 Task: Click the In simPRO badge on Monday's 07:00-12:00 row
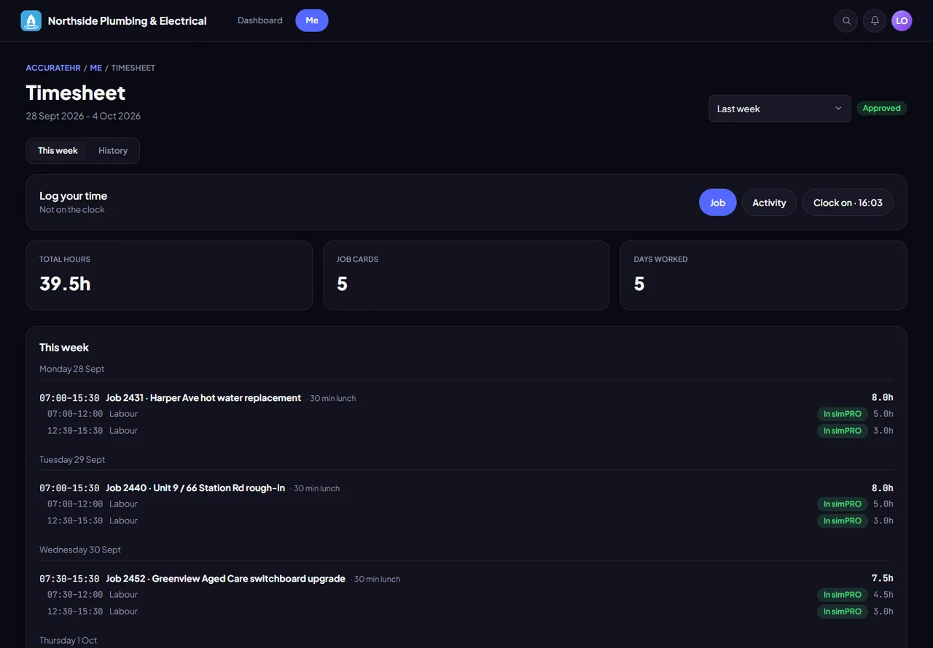(x=843, y=414)
